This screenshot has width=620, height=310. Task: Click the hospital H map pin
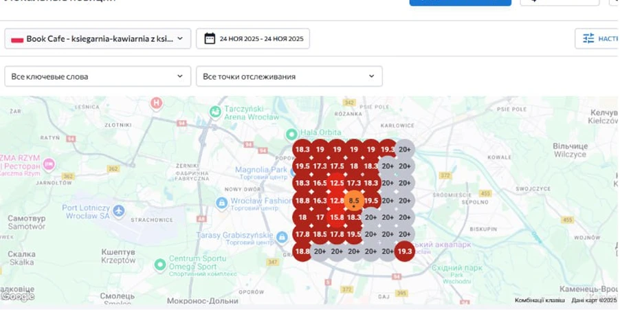point(157,103)
